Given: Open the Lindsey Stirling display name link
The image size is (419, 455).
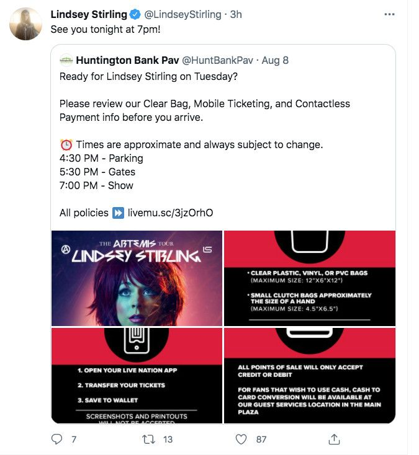Looking at the screenshot, I should point(89,14).
